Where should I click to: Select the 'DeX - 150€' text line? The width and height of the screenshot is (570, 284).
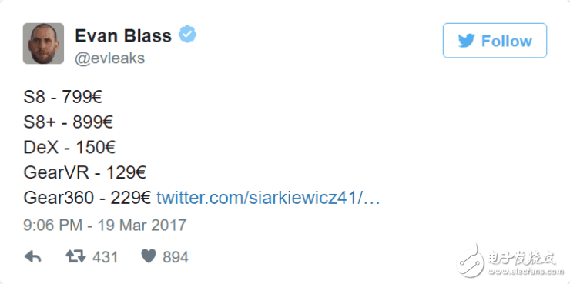tap(70, 148)
